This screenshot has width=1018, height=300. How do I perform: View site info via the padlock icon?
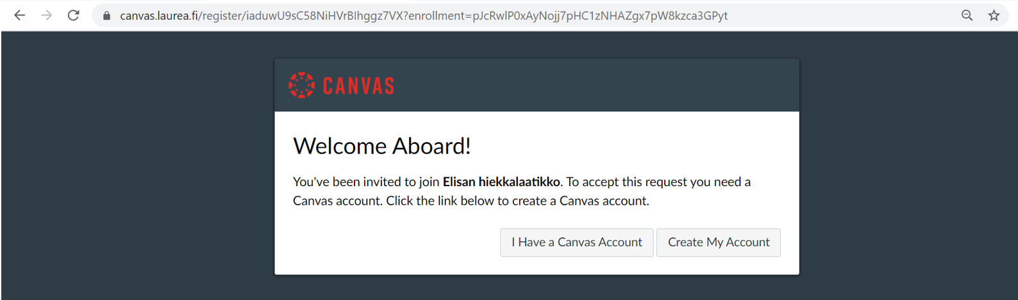point(106,15)
